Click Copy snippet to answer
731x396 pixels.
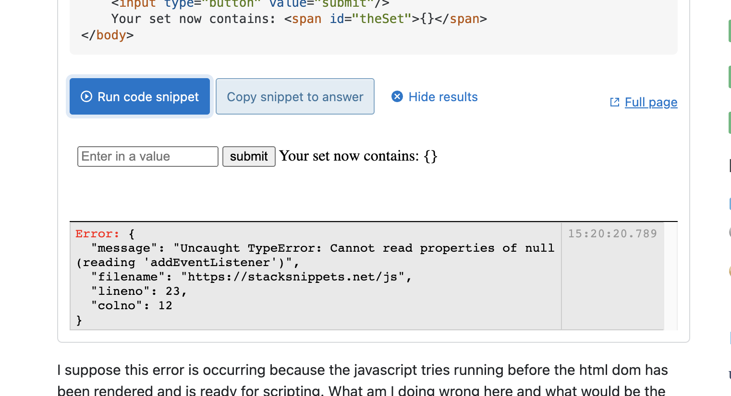coord(295,97)
